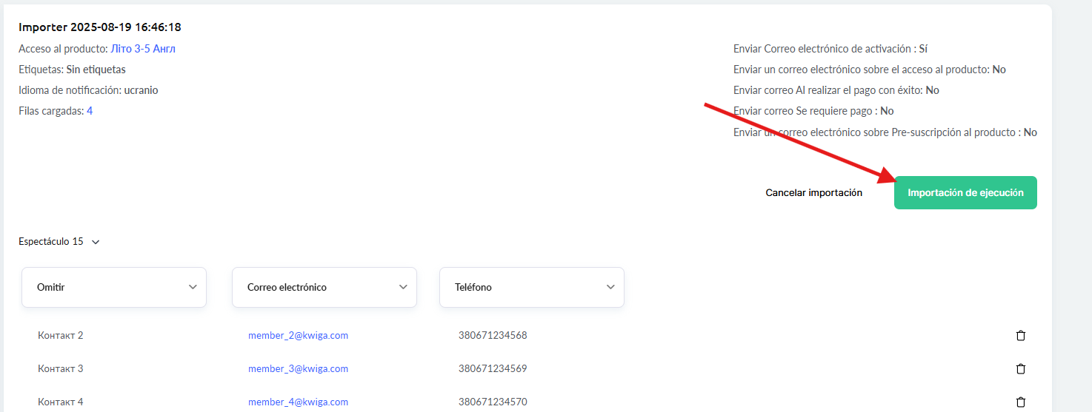Delete the Контакт 2 row
Viewport: 1092px width, 412px height.
tap(1020, 336)
